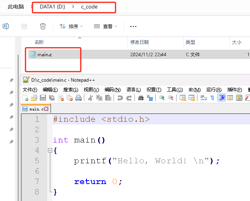Sort by the 类型 column header

[190, 42]
